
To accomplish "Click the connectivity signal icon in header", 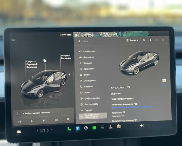I will click(163, 40).
